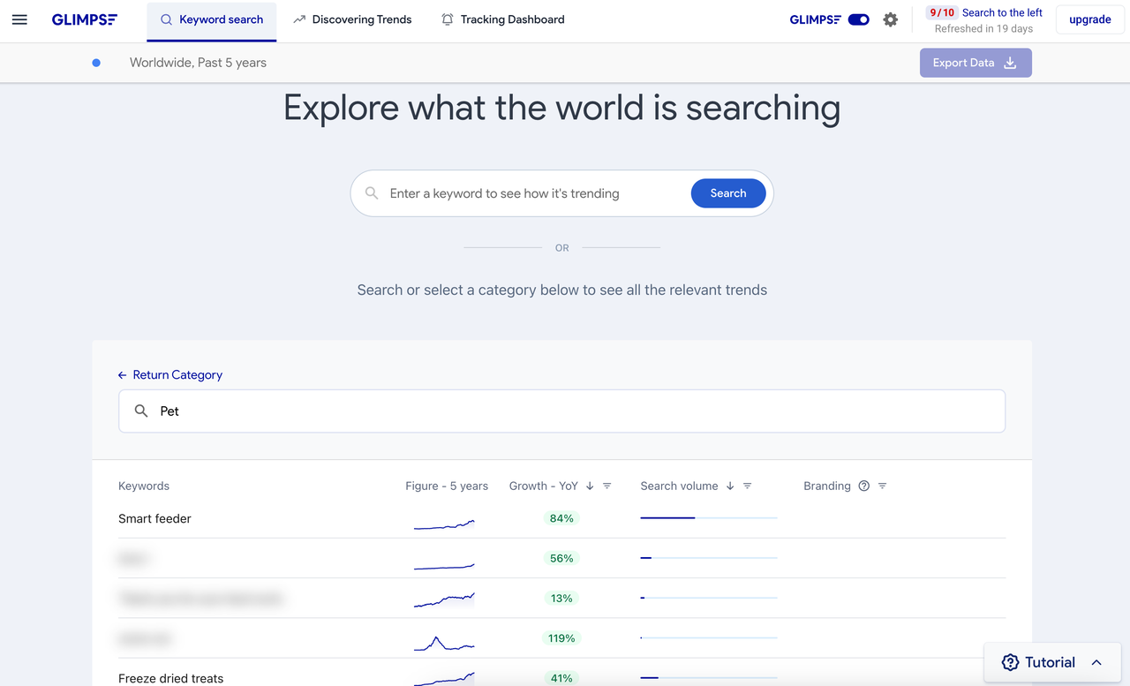Click the Branding help question icon
Viewport: 1130px width, 686px height.
(863, 486)
